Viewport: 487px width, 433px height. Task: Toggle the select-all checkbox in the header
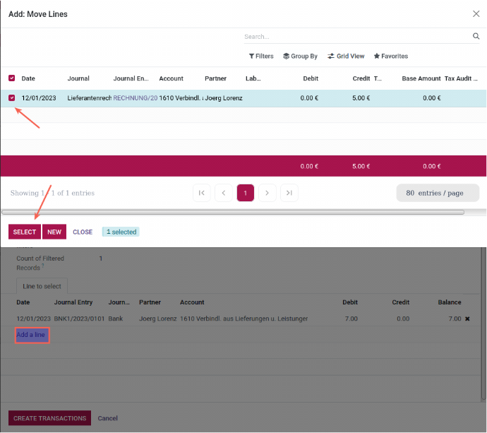[x=11, y=78]
